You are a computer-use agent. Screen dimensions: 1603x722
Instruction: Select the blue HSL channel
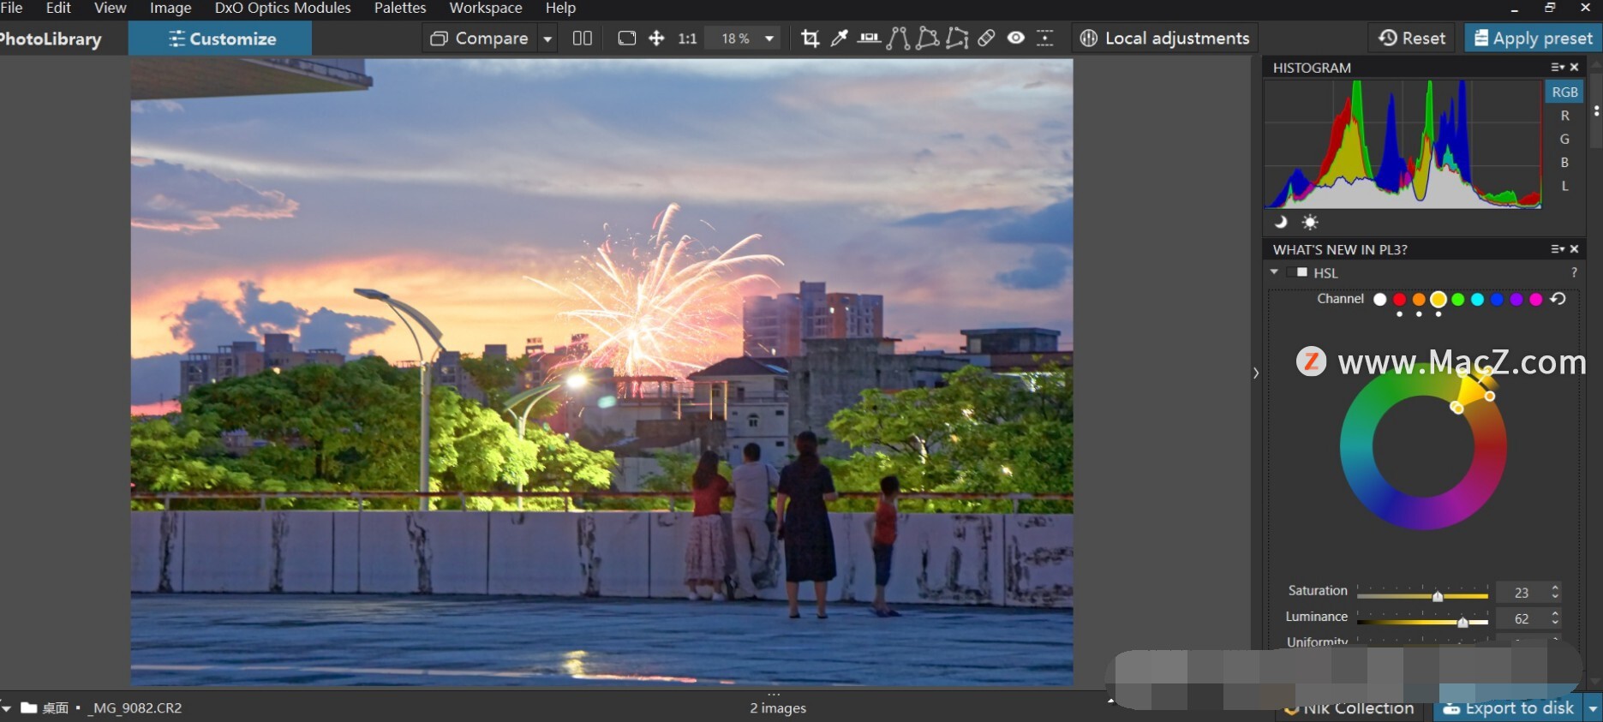(x=1497, y=299)
